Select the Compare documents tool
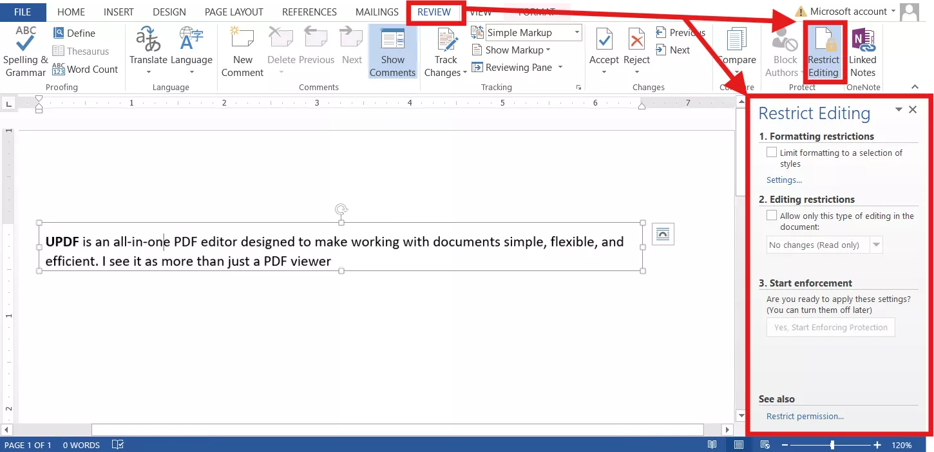The image size is (934, 452). (736, 50)
